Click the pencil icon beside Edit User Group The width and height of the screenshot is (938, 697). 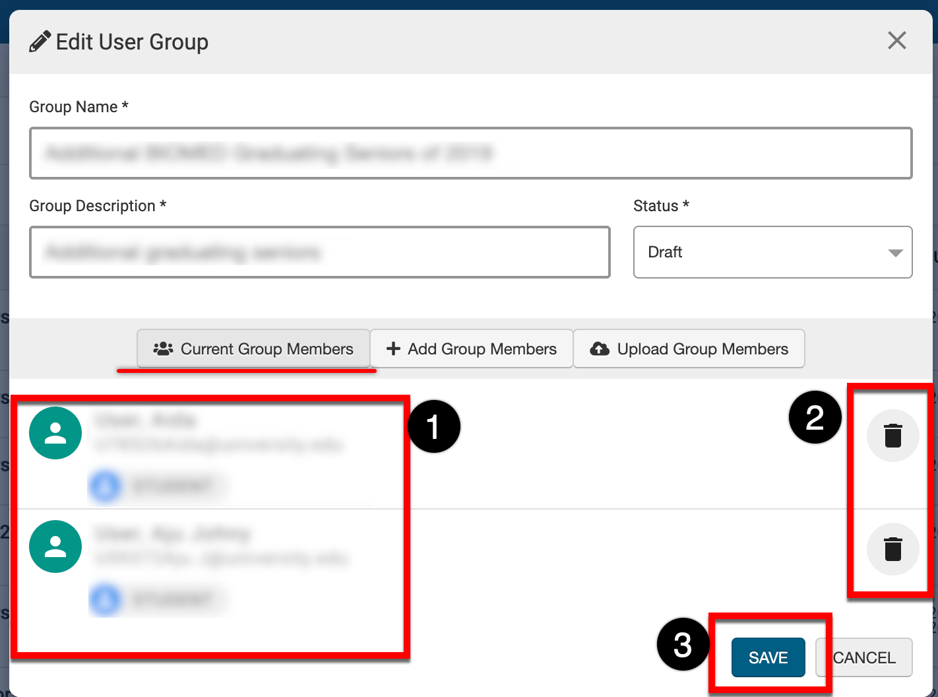click(x=40, y=42)
